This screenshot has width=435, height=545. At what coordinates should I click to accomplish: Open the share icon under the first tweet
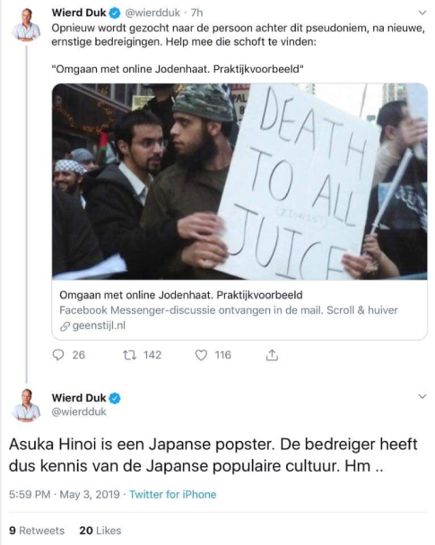(272, 355)
